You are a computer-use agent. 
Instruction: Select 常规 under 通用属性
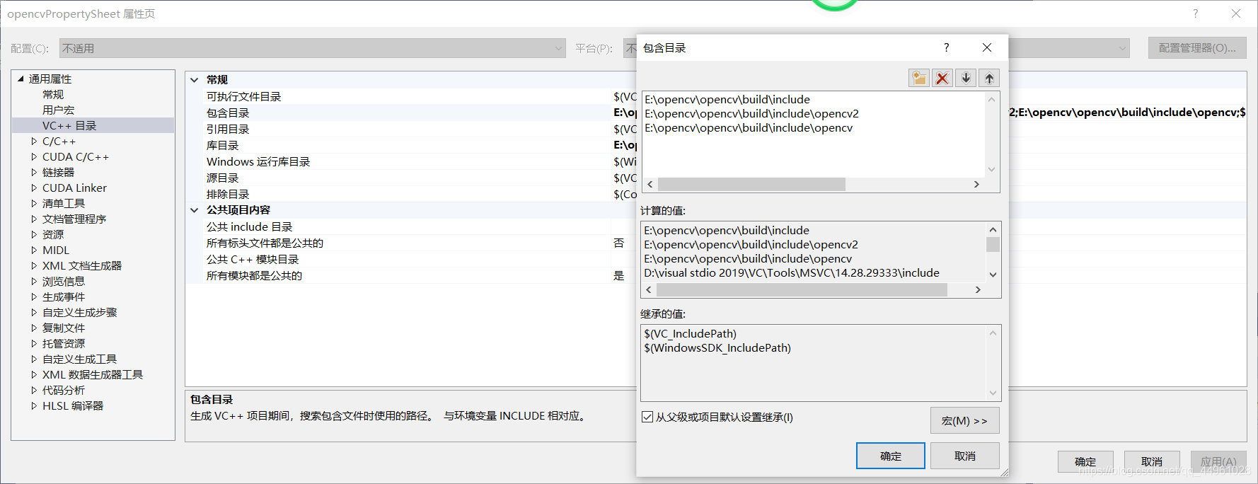pyautogui.click(x=53, y=94)
